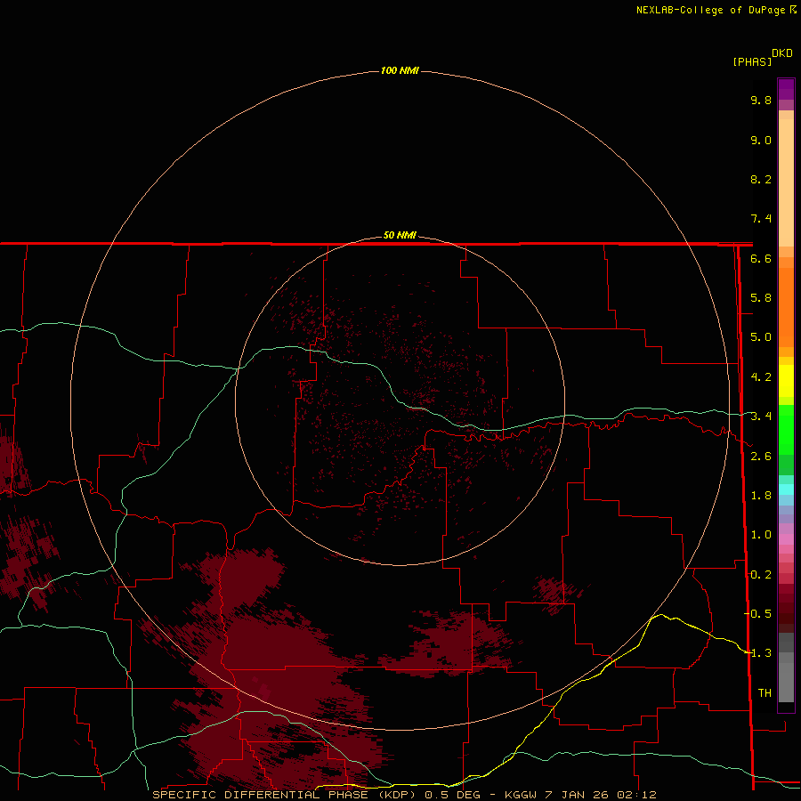Click the [PHAS] label above the color scale
This screenshot has height=801, width=801.
click(752, 61)
